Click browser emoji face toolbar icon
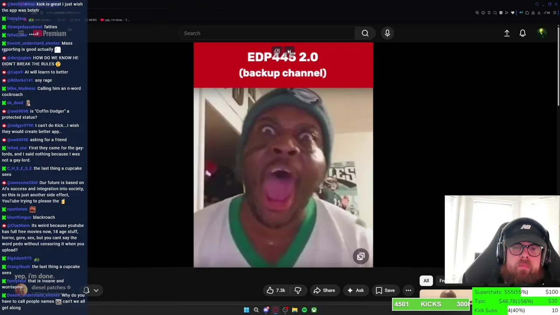The height and width of the screenshot is (315, 560). point(483,13)
